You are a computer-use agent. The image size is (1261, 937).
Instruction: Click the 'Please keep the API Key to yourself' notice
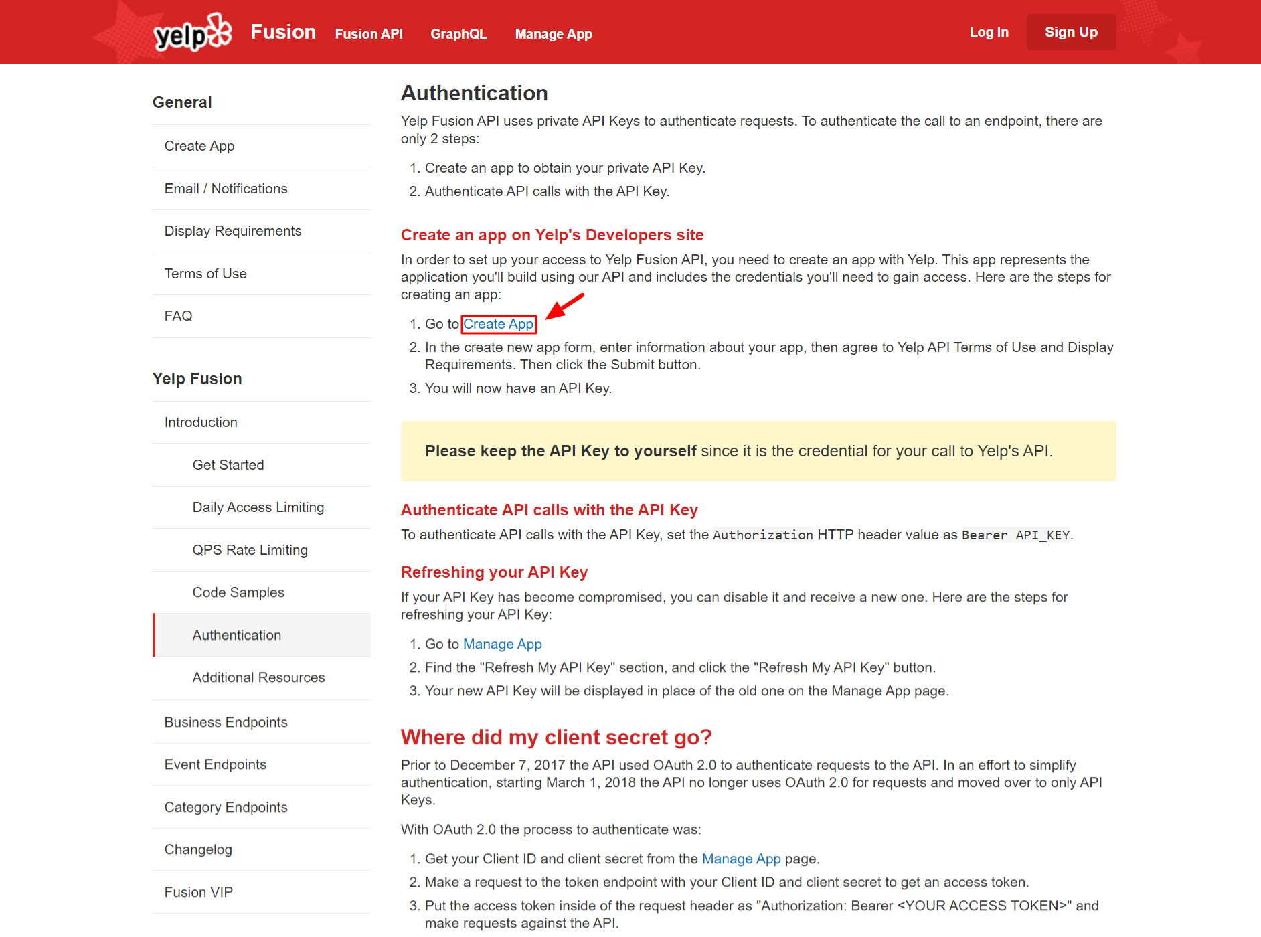758,451
